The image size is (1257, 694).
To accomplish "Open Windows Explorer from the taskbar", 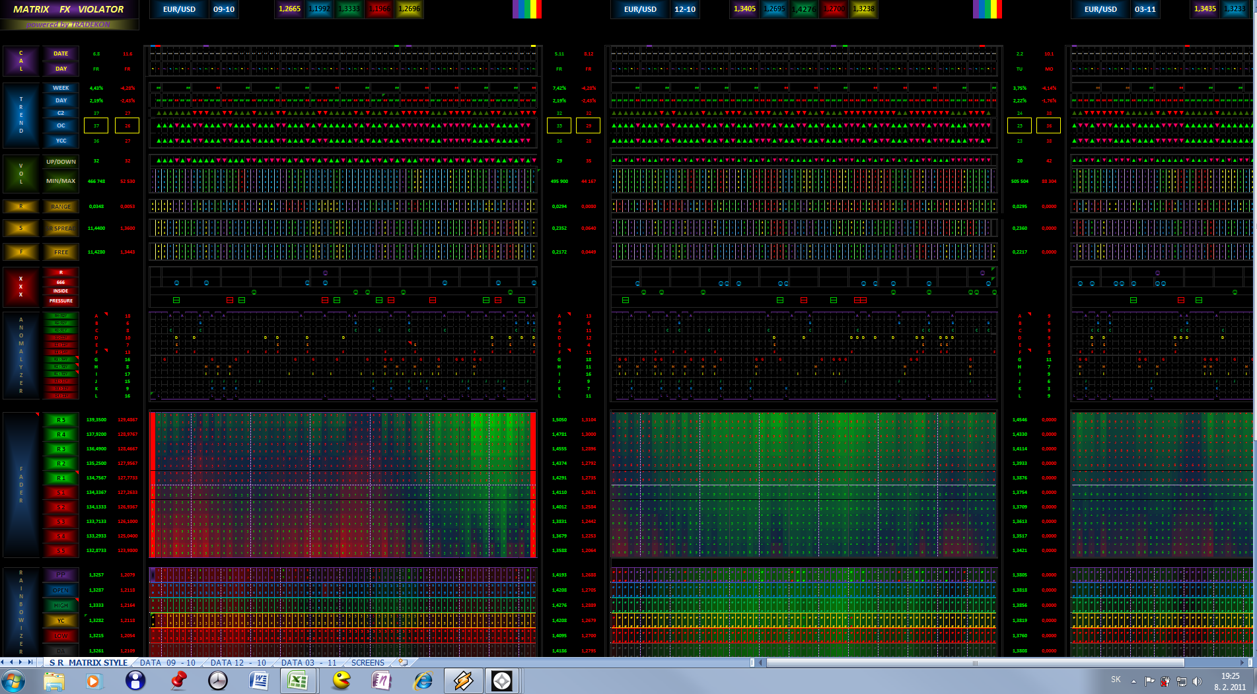I will [54, 681].
